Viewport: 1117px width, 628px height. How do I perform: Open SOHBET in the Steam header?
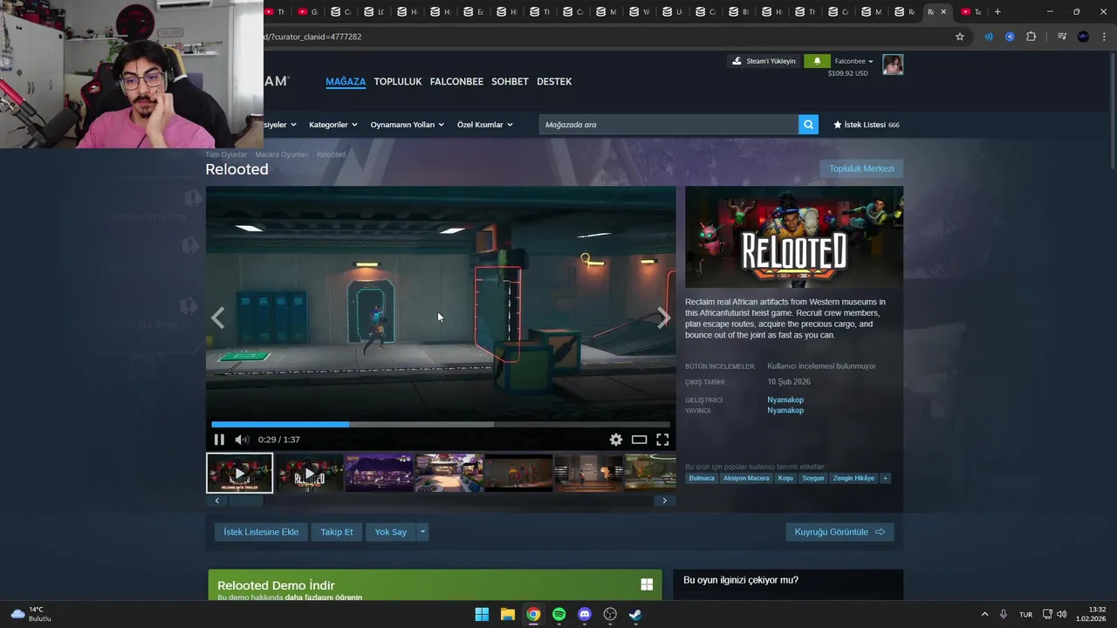tap(510, 81)
